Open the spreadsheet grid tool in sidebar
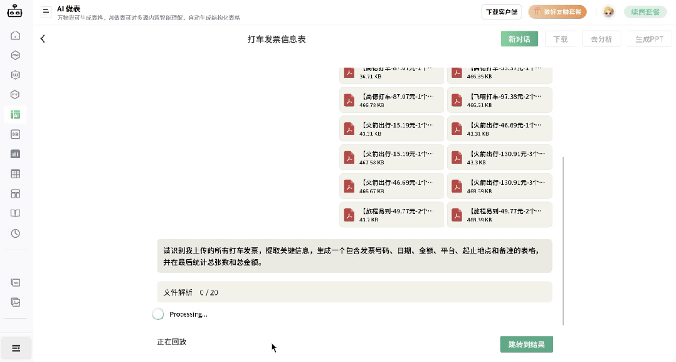The height and width of the screenshot is (362, 676). [15, 173]
